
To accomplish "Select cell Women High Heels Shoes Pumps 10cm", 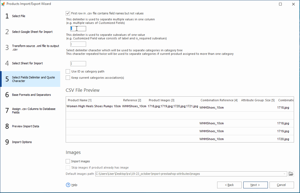I will [x=93, y=106].
